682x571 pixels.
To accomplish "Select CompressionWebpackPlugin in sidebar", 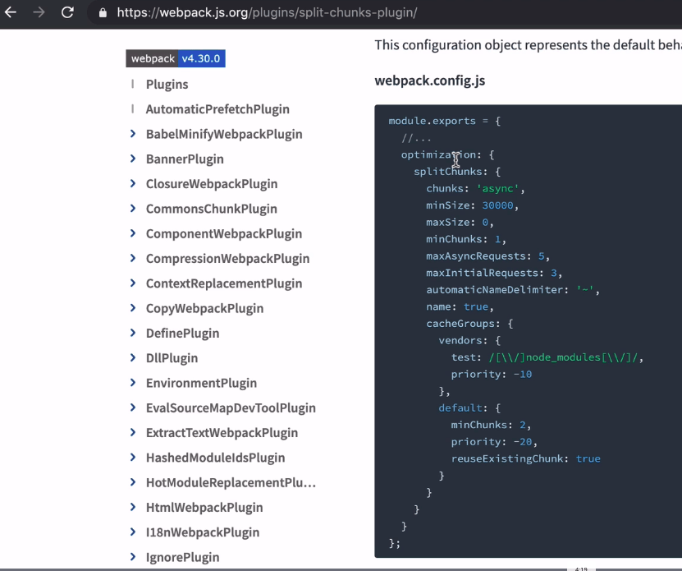I will point(227,259).
